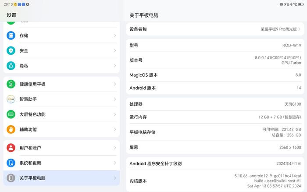Expand the 辅助功能 row chevron
Screen dimensions: 307x192
click(x=115, y=129)
